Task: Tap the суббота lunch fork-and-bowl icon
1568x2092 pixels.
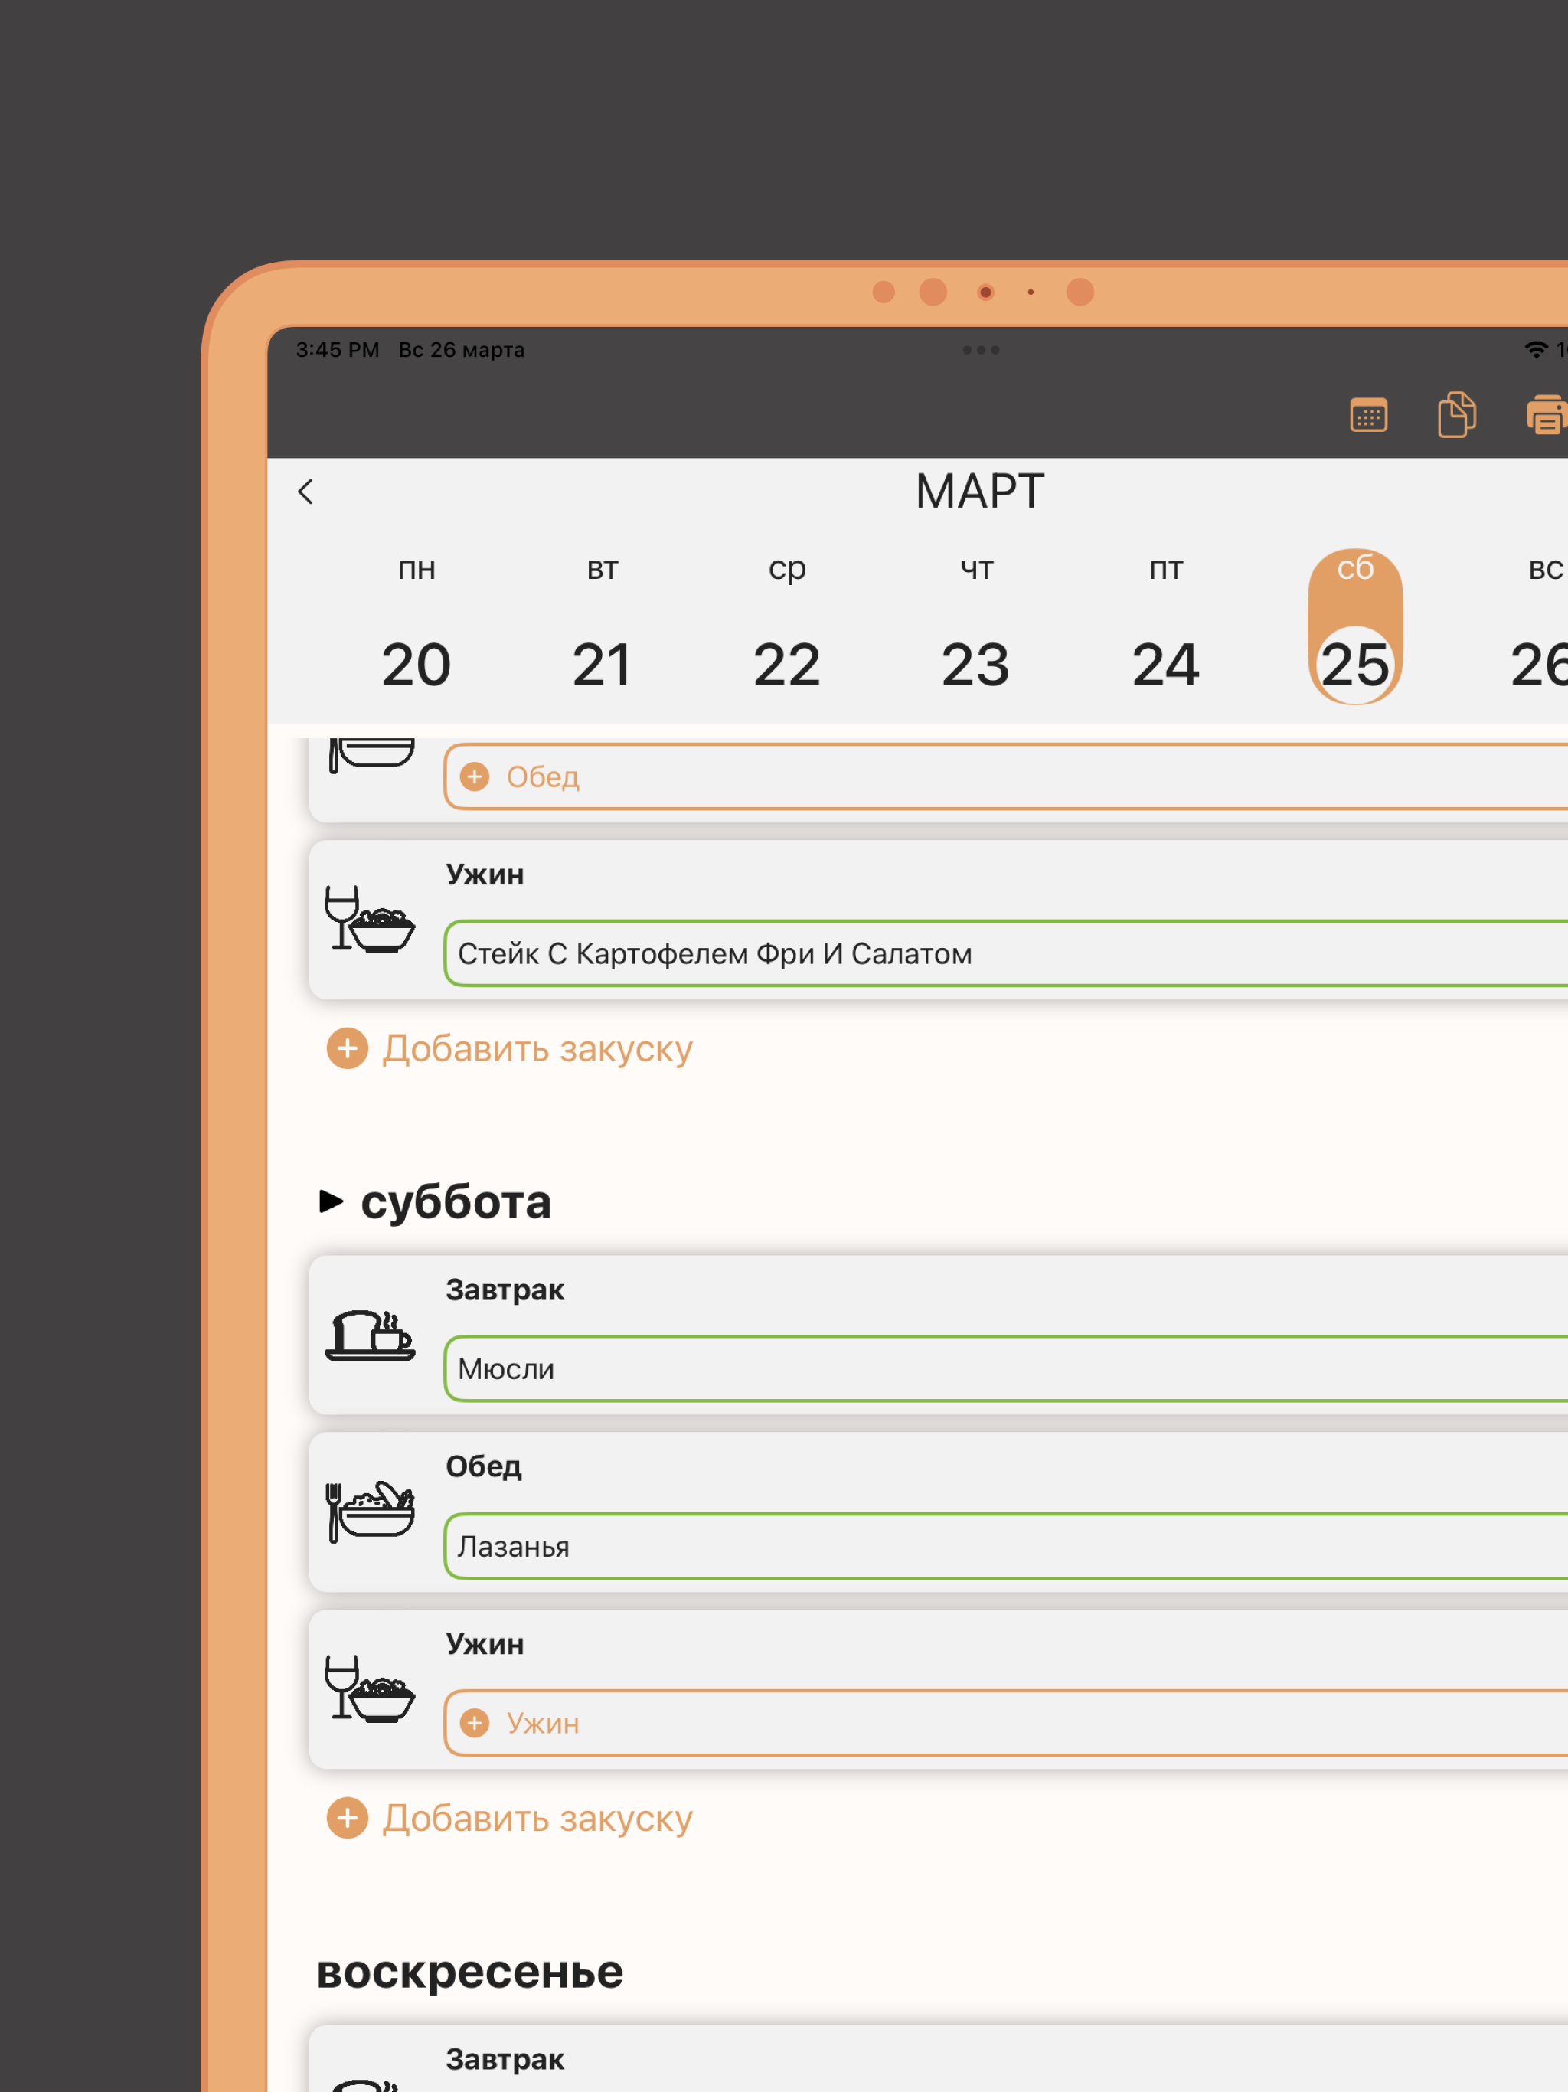Action: (x=370, y=1512)
